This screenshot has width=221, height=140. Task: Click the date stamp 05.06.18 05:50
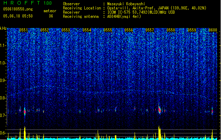pyautogui.click(x=18, y=16)
